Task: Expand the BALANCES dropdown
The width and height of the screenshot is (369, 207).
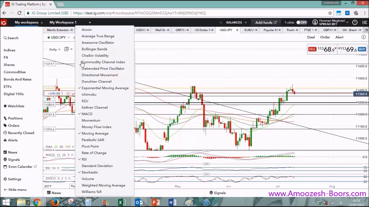Action: [x=236, y=22]
